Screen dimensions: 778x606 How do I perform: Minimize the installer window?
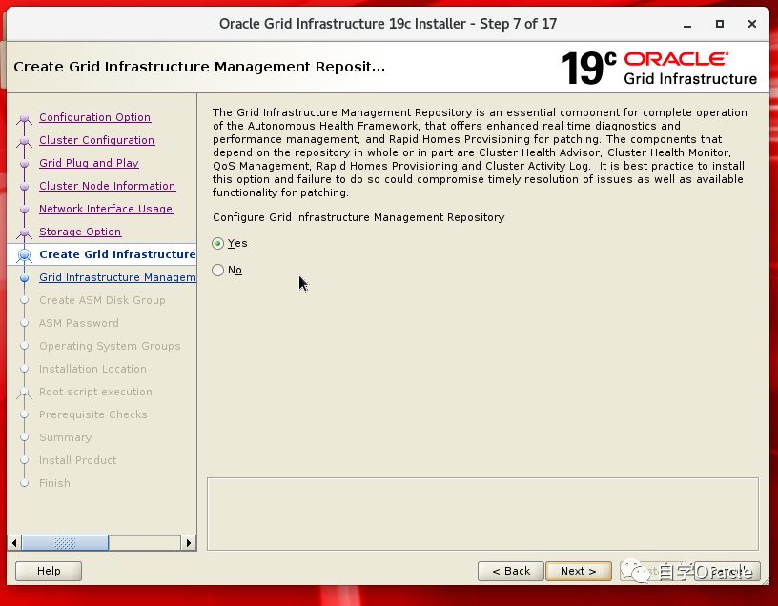[x=687, y=25]
